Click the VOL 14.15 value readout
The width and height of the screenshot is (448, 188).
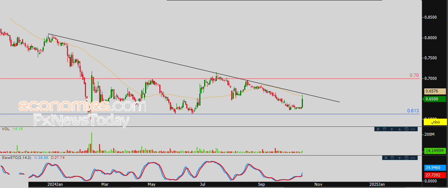(17, 129)
